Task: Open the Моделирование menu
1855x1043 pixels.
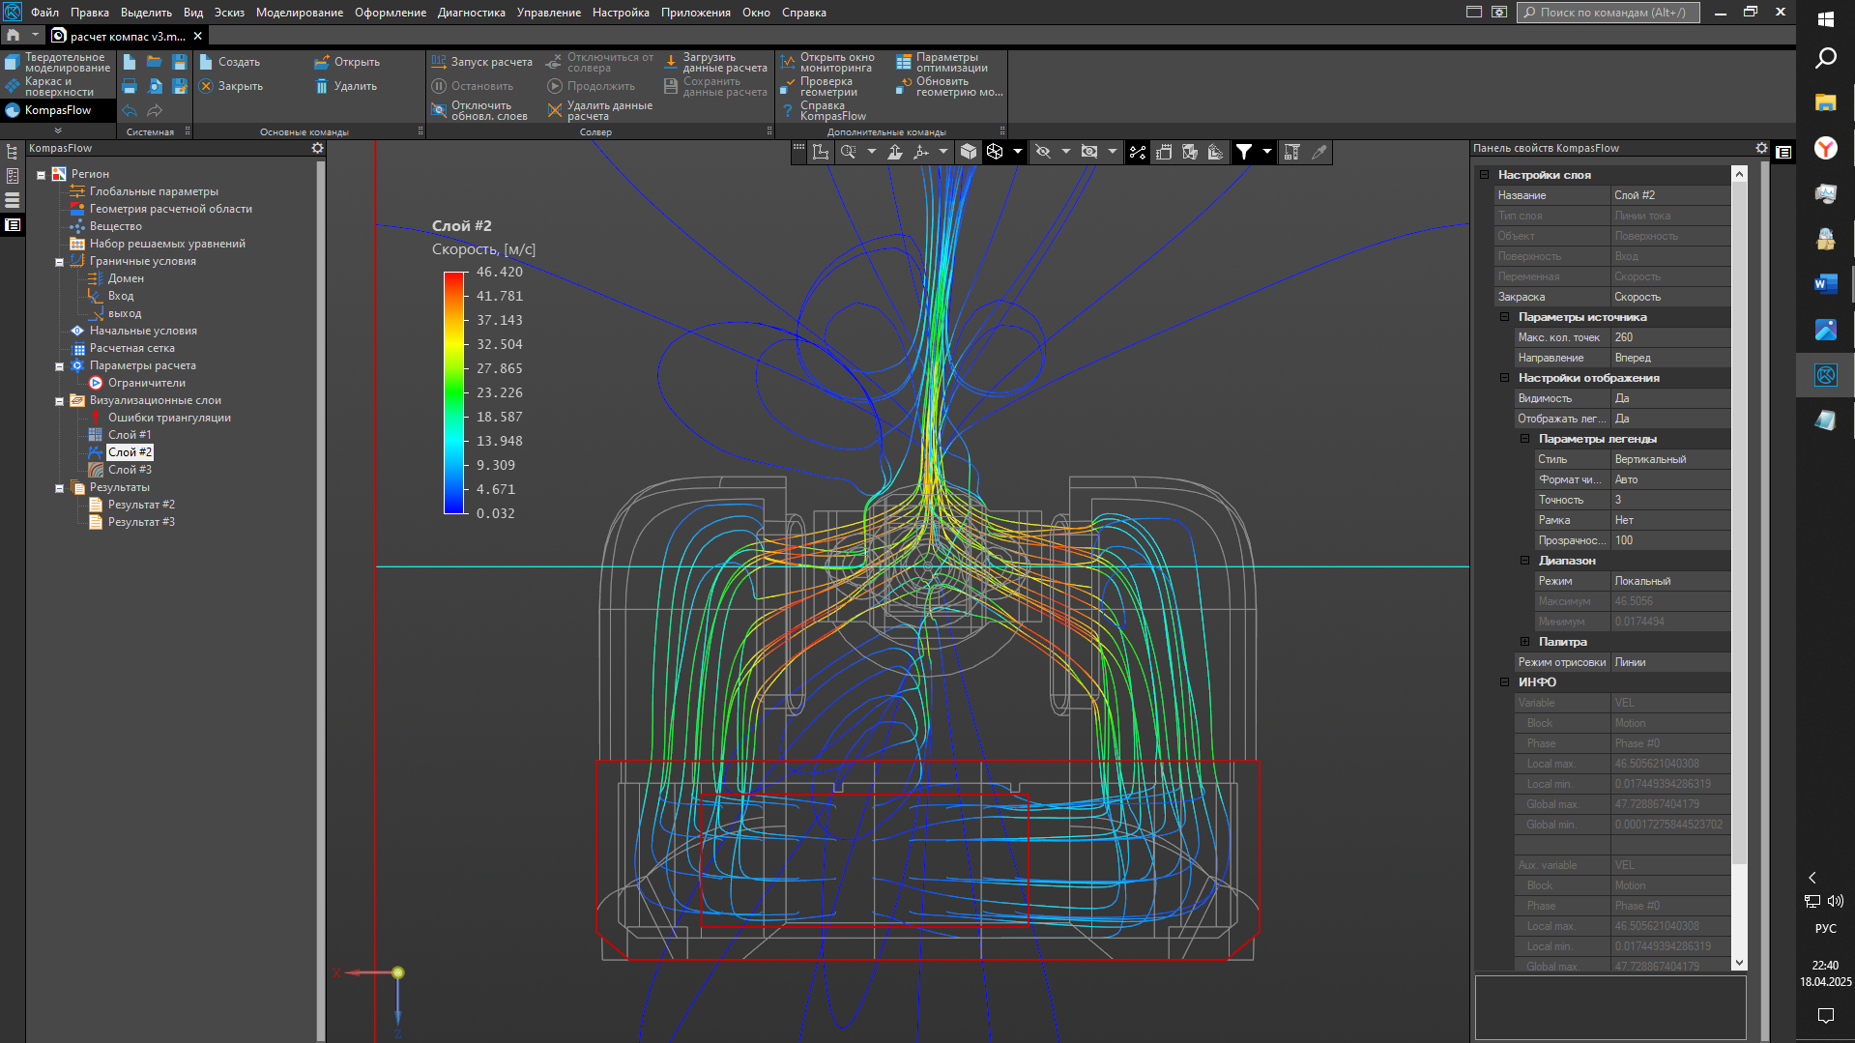Action: [x=299, y=13]
